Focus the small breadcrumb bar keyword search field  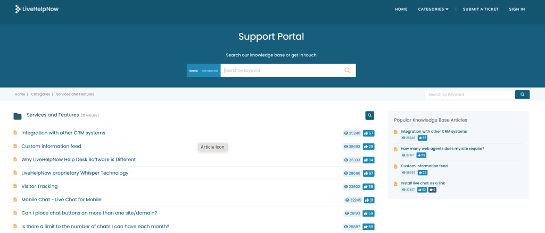pyautogui.click(x=468, y=94)
